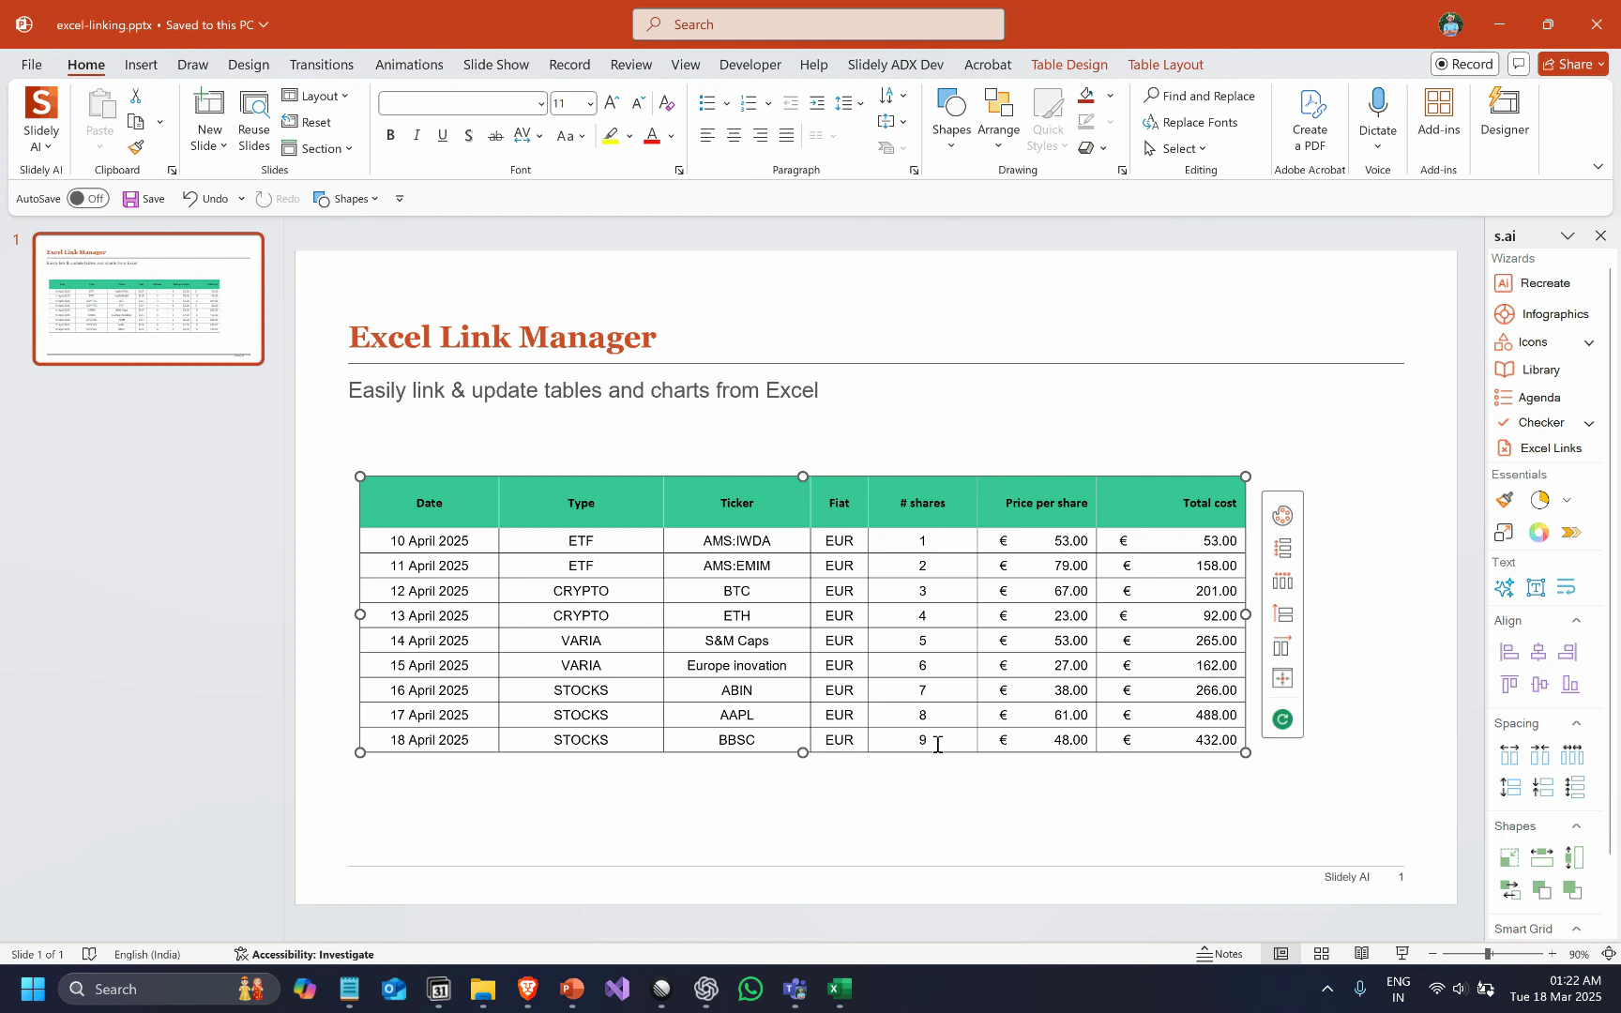Image resolution: width=1621 pixels, height=1013 pixels.
Task: Turn on AutoSave
Action: [x=88, y=198]
